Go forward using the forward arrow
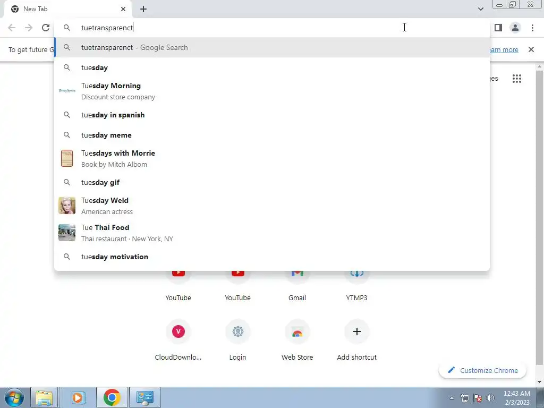Image resolution: width=544 pixels, height=408 pixels. [x=29, y=28]
